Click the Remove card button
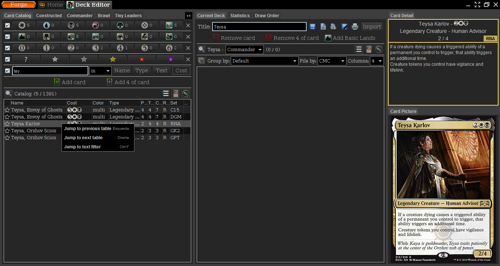The image size is (500, 266). [234, 38]
